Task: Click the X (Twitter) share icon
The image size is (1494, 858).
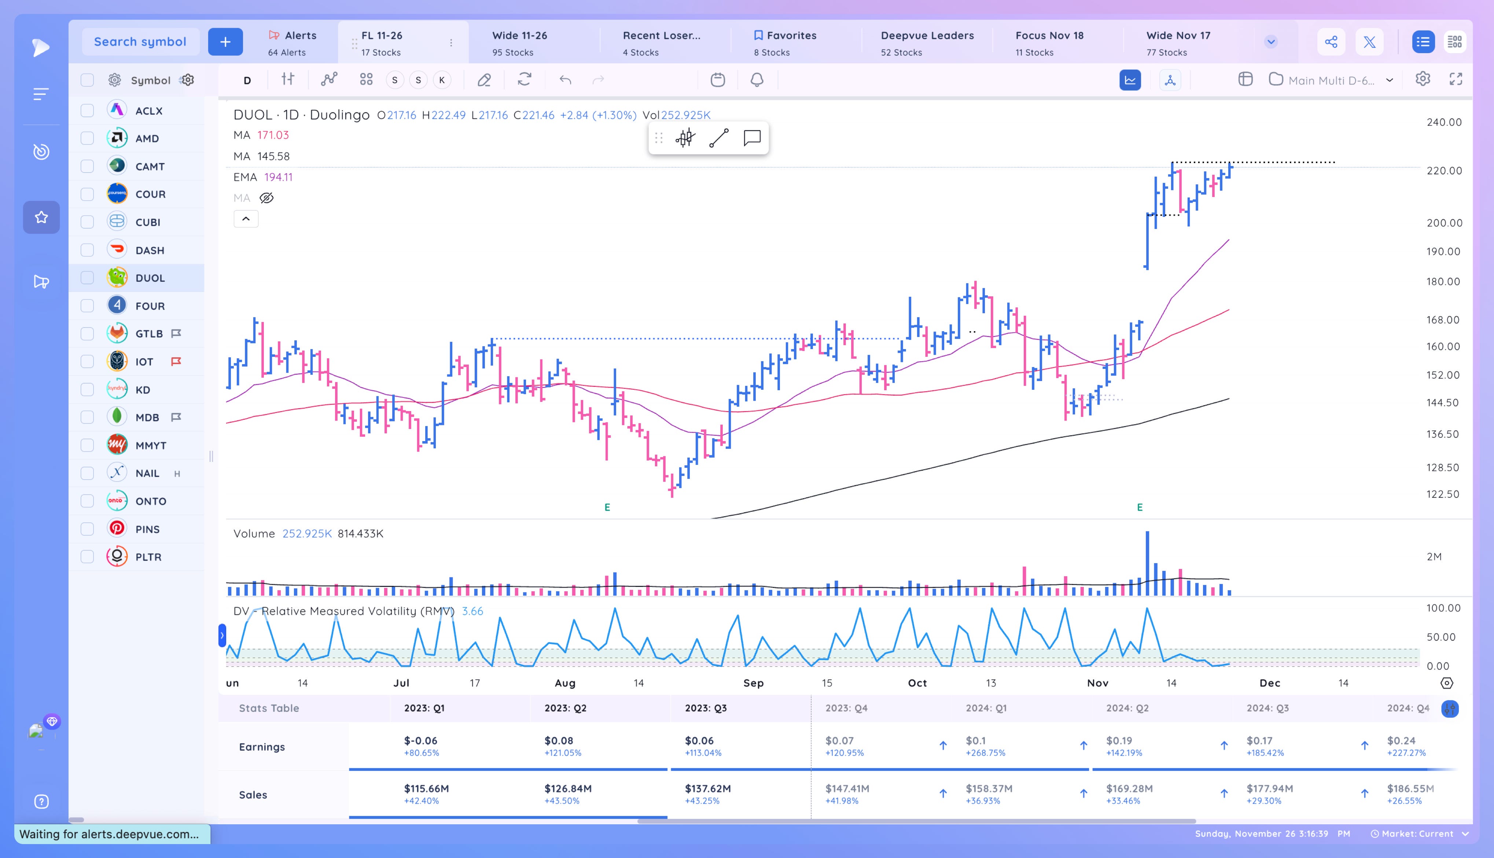Action: click(x=1369, y=42)
